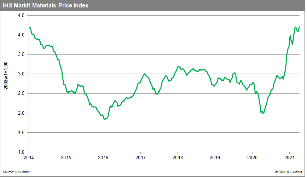
Task: Click the 2.5 y-axis tick label
Action: point(21,94)
